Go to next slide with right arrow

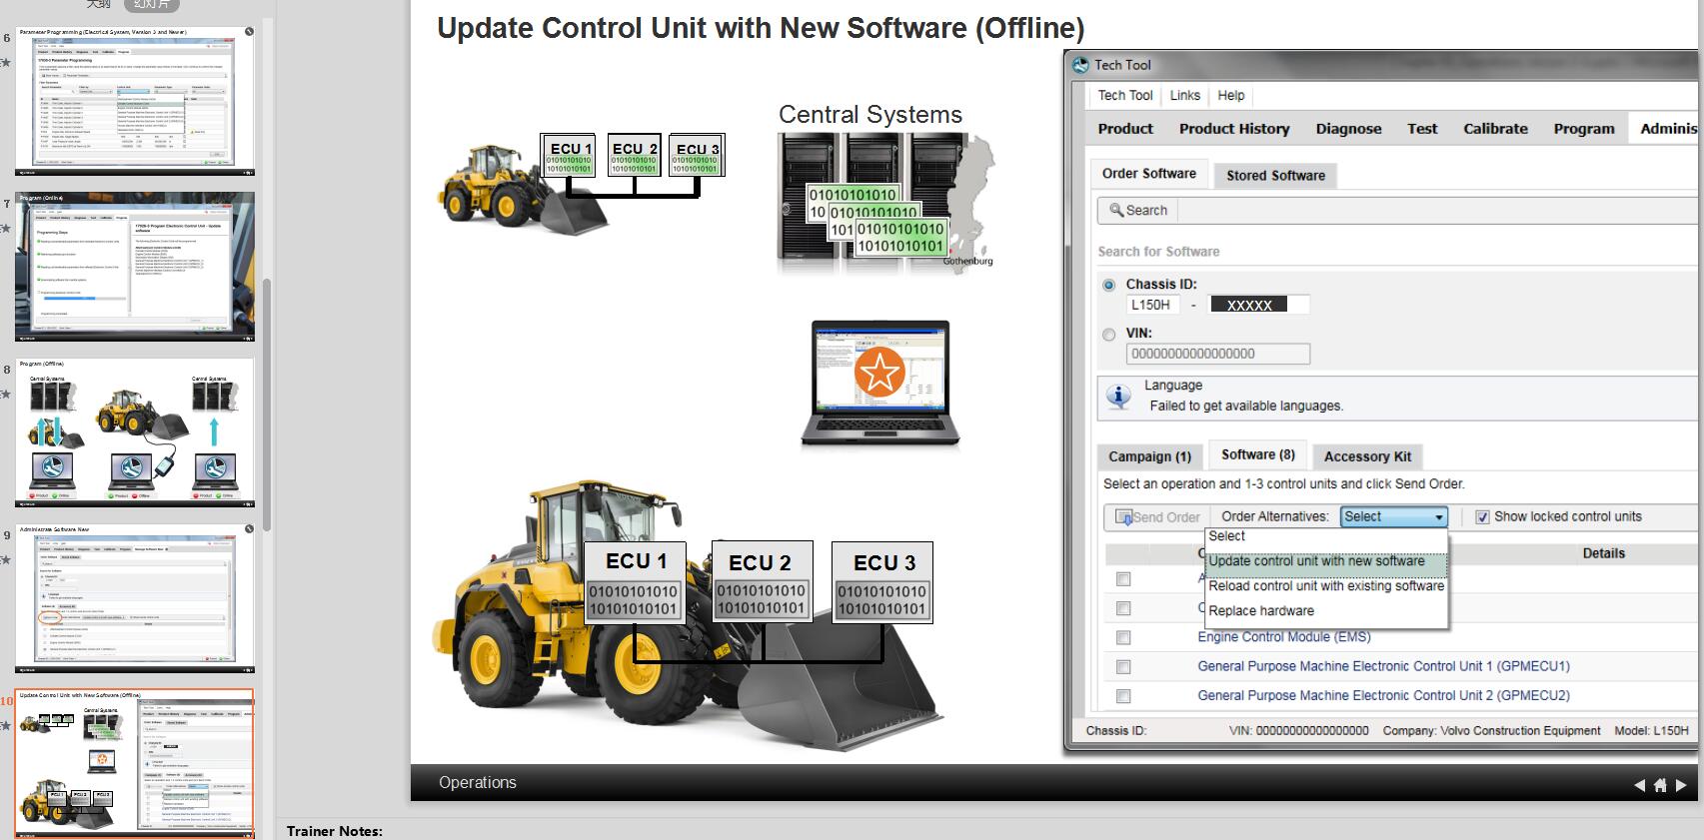pyautogui.click(x=1681, y=785)
